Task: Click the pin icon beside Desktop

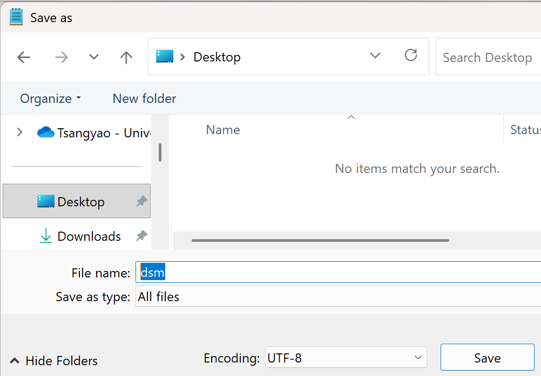Action: coord(141,201)
